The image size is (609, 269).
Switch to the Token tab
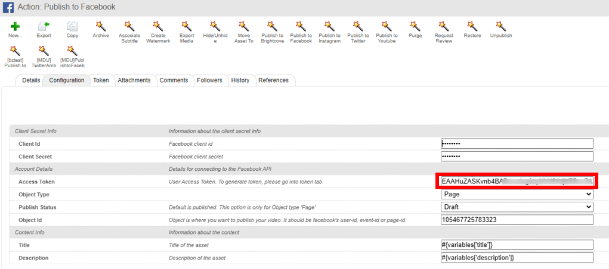click(101, 80)
